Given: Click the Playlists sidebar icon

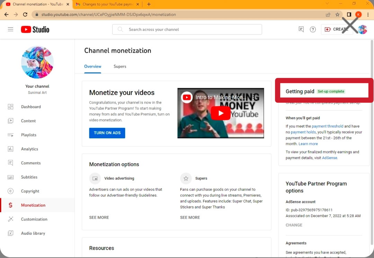Looking at the screenshot, I should coord(10,135).
